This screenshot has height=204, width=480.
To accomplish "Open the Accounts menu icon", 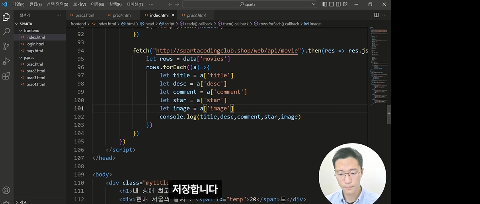I will [x=6, y=190].
